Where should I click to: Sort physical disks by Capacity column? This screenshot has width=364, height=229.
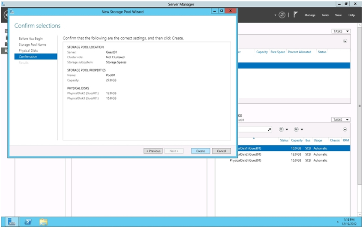[296, 140]
